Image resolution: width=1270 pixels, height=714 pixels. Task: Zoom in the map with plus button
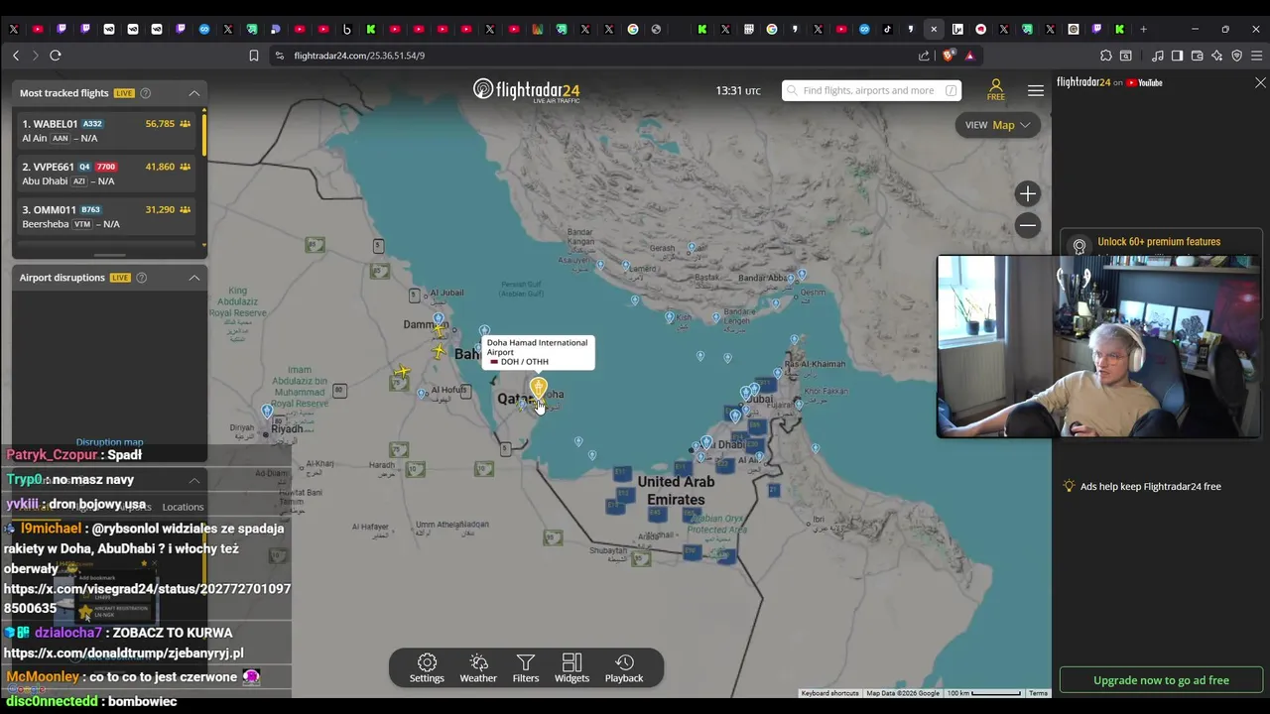pos(1028,194)
